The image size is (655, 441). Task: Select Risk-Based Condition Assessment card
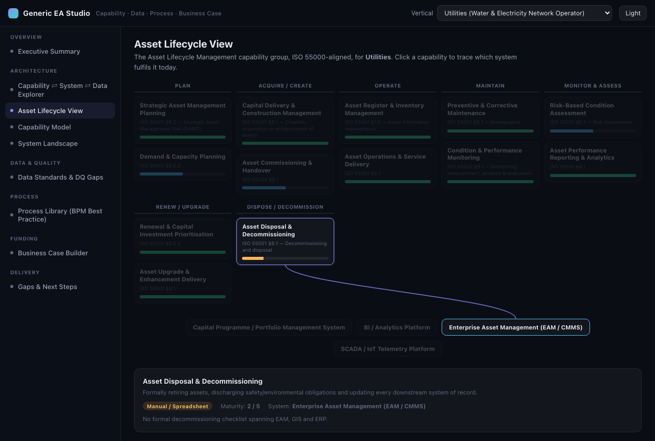pyautogui.click(x=593, y=117)
